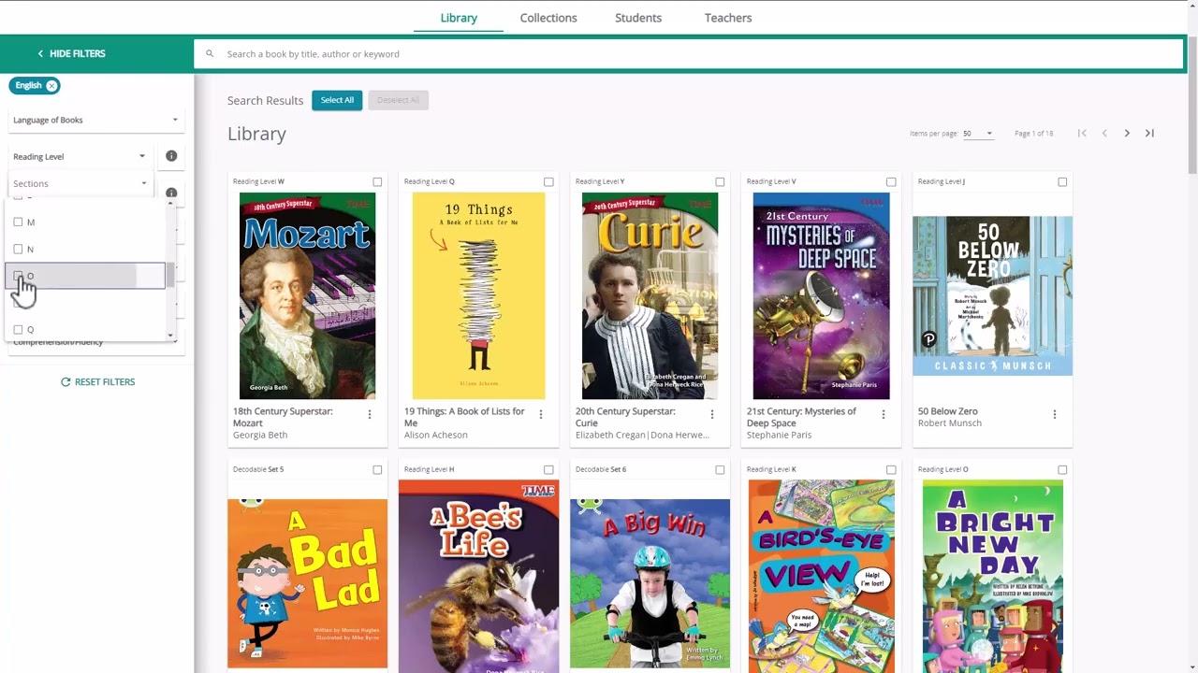This screenshot has height=673, width=1198.
Task: Check reading level O option
Action: coord(18,276)
